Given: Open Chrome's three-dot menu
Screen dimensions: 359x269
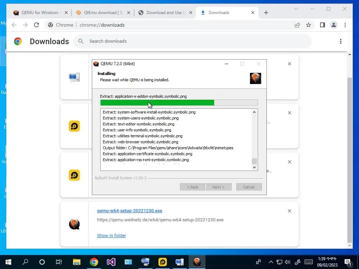Looking at the screenshot, I should pyautogui.click(x=345, y=25).
